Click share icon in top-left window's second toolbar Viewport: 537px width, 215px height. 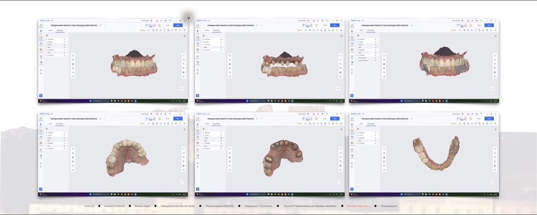180,30
